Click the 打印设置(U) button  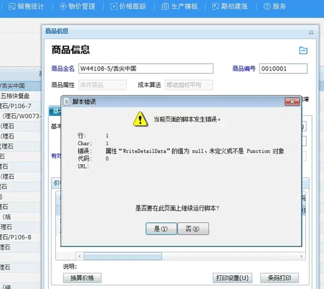point(232,278)
